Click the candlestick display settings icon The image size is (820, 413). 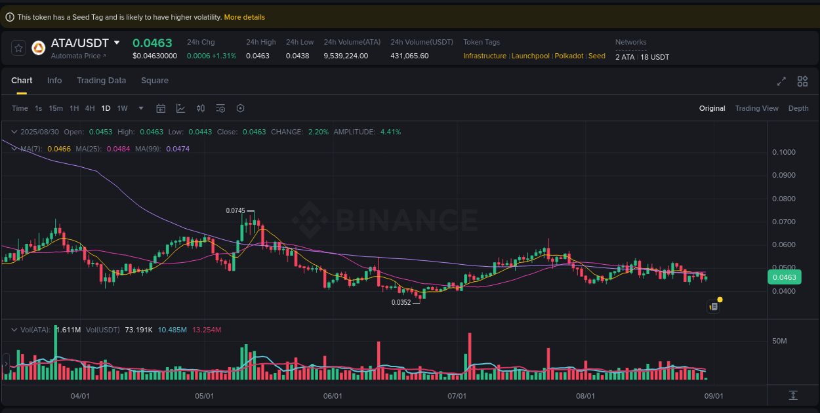[201, 108]
